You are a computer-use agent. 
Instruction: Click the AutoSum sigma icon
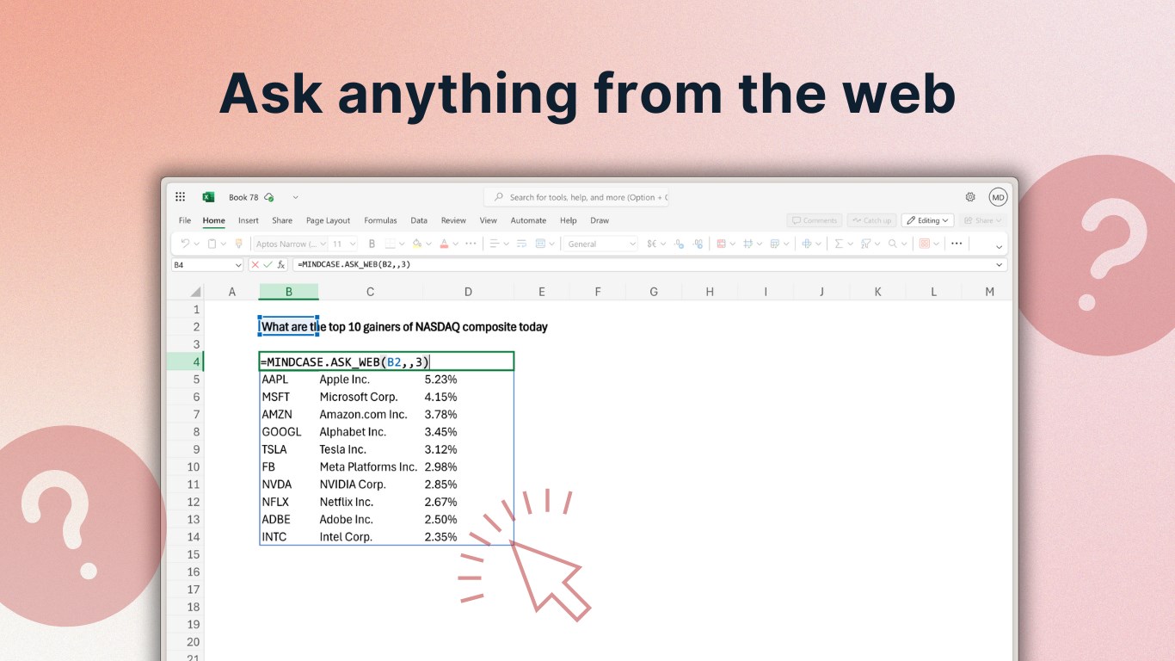[839, 244]
